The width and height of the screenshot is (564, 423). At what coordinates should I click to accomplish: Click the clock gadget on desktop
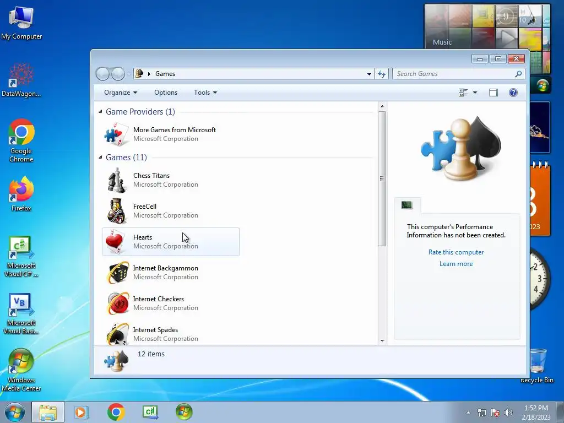tap(540, 278)
